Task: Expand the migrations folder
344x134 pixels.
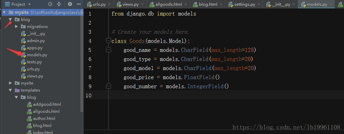Action: point(16,27)
